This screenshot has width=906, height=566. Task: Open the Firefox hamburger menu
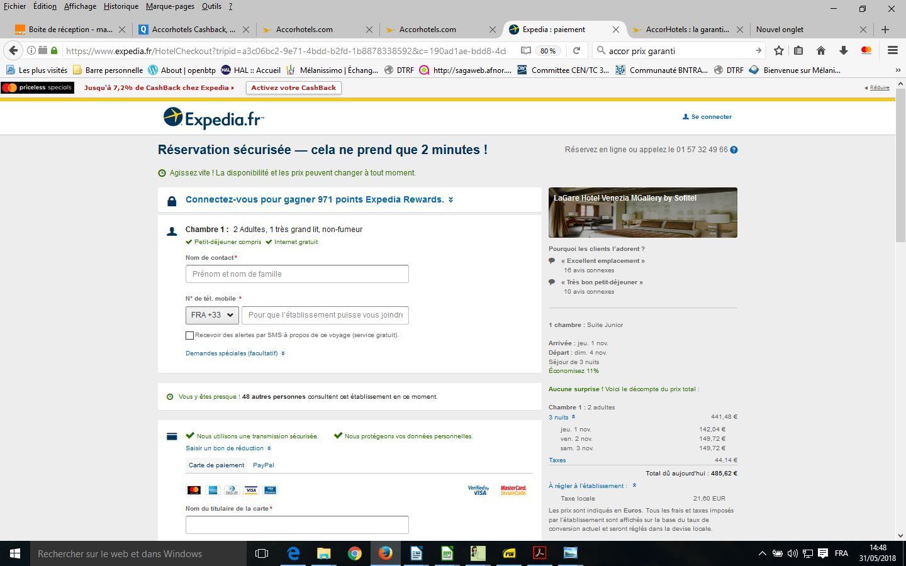click(x=892, y=50)
